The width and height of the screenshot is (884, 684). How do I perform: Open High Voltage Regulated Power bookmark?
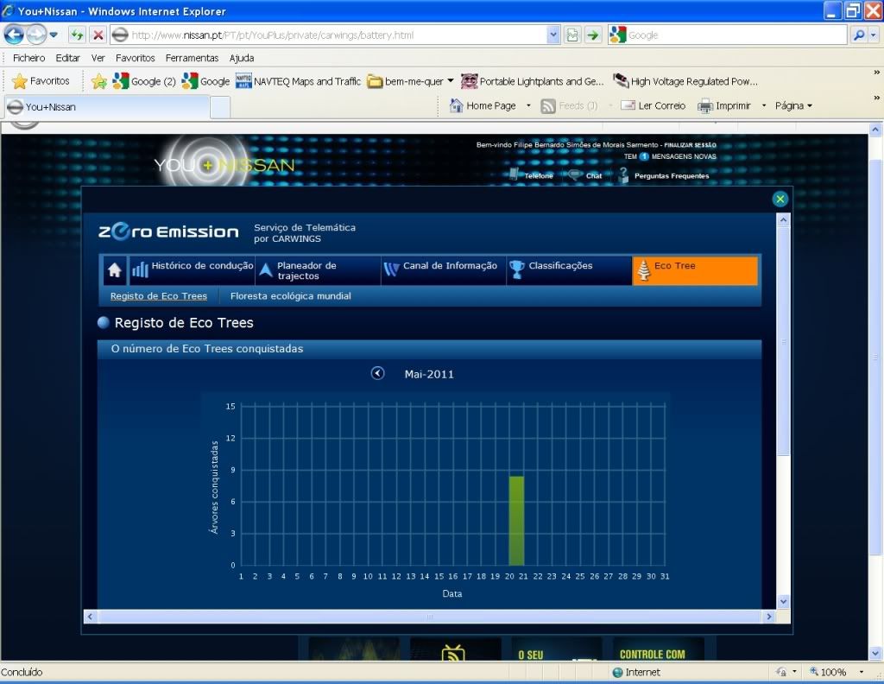point(685,81)
